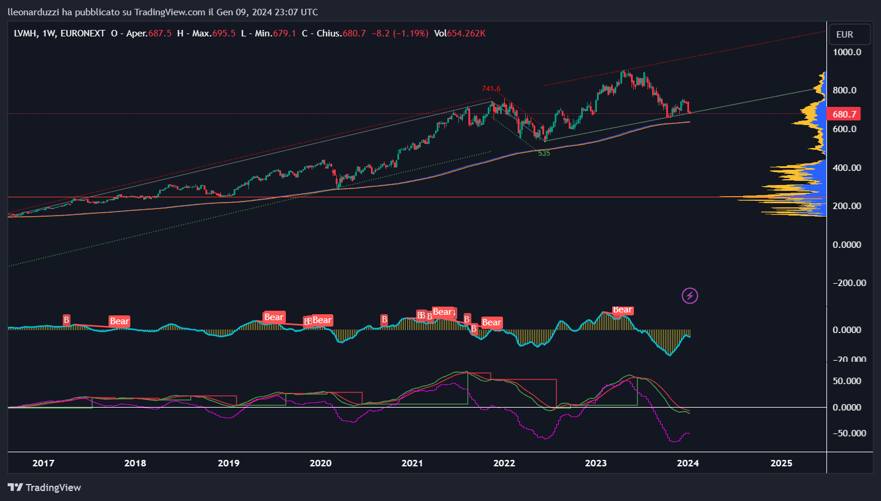
Task: Click the 600.0 price scale label
Action: tap(845, 129)
